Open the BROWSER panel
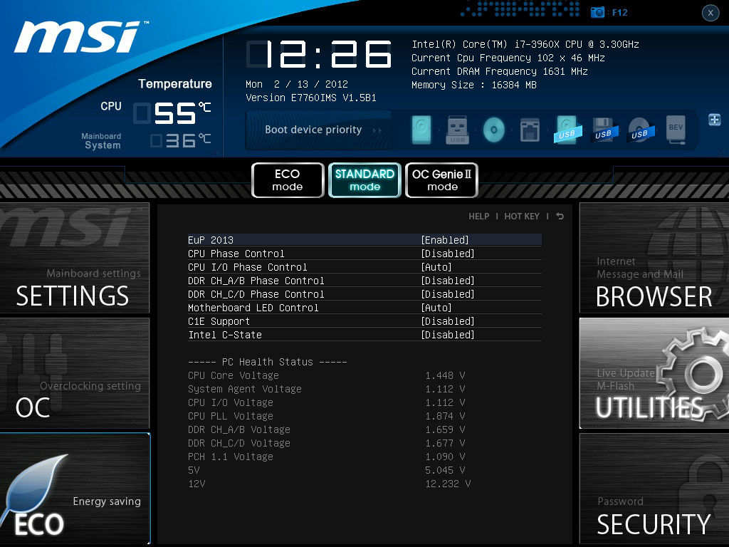The height and width of the screenshot is (547, 729). pyautogui.click(x=654, y=258)
